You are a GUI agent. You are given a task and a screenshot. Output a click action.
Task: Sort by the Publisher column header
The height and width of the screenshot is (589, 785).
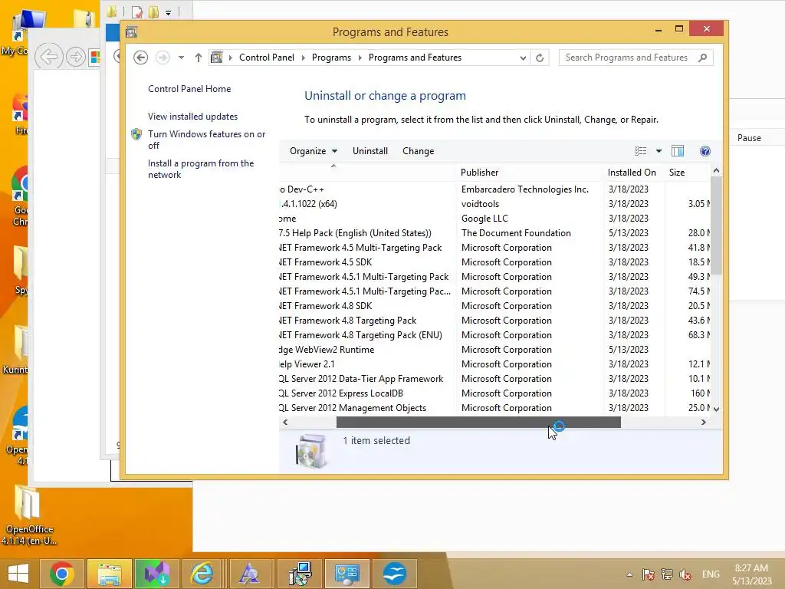pyautogui.click(x=530, y=173)
